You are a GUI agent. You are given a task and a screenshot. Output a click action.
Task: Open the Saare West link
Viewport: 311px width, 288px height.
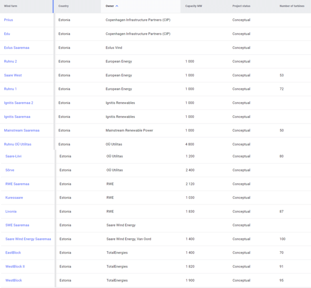(13, 75)
